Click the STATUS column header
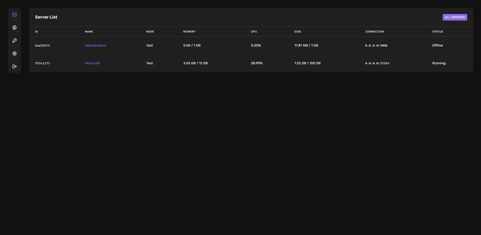The height and width of the screenshot is (235, 481). [x=438, y=32]
